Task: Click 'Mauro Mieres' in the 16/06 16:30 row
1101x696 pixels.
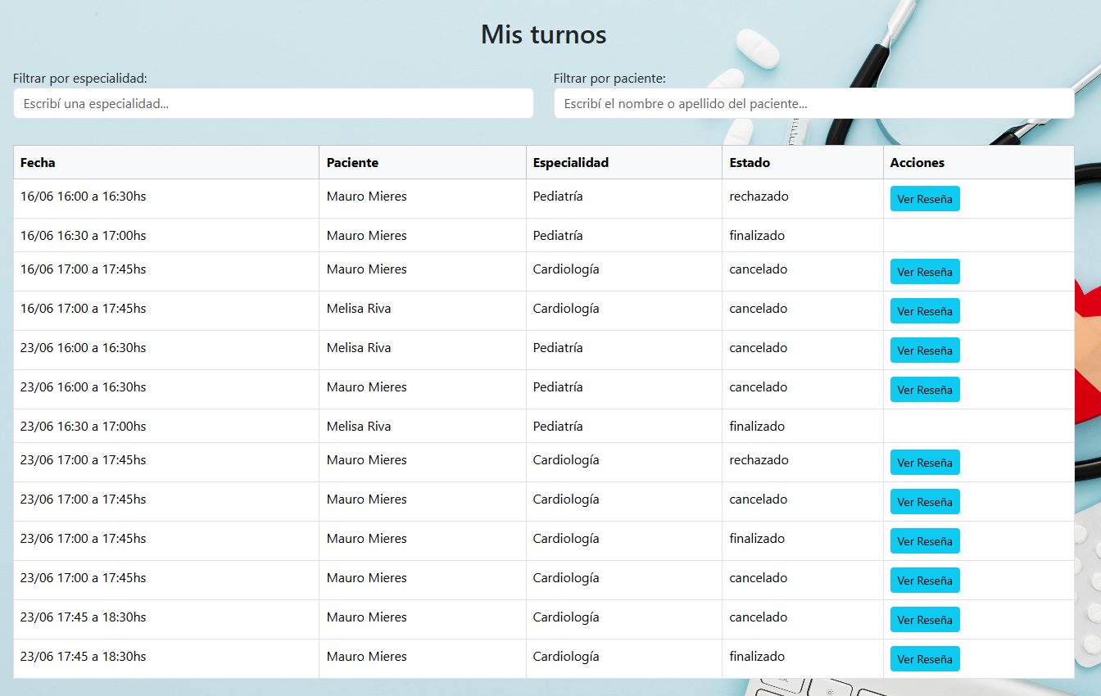Action: [x=367, y=236]
